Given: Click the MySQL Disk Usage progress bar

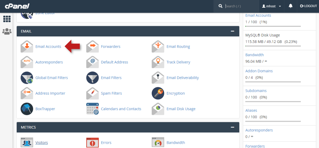Looking at the screenshot, I should coord(273,46).
